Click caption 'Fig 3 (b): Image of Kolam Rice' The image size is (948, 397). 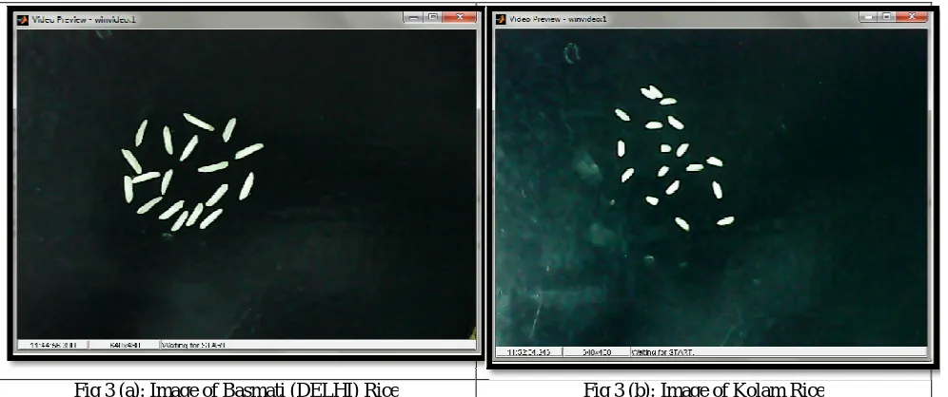pyautogui.click(x=703, y=389)
